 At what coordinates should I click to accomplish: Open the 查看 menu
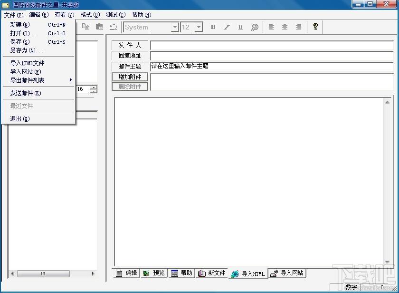click(65, 15)
